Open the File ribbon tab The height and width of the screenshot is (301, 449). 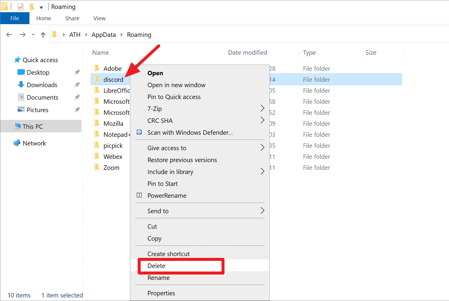(15, 18)
